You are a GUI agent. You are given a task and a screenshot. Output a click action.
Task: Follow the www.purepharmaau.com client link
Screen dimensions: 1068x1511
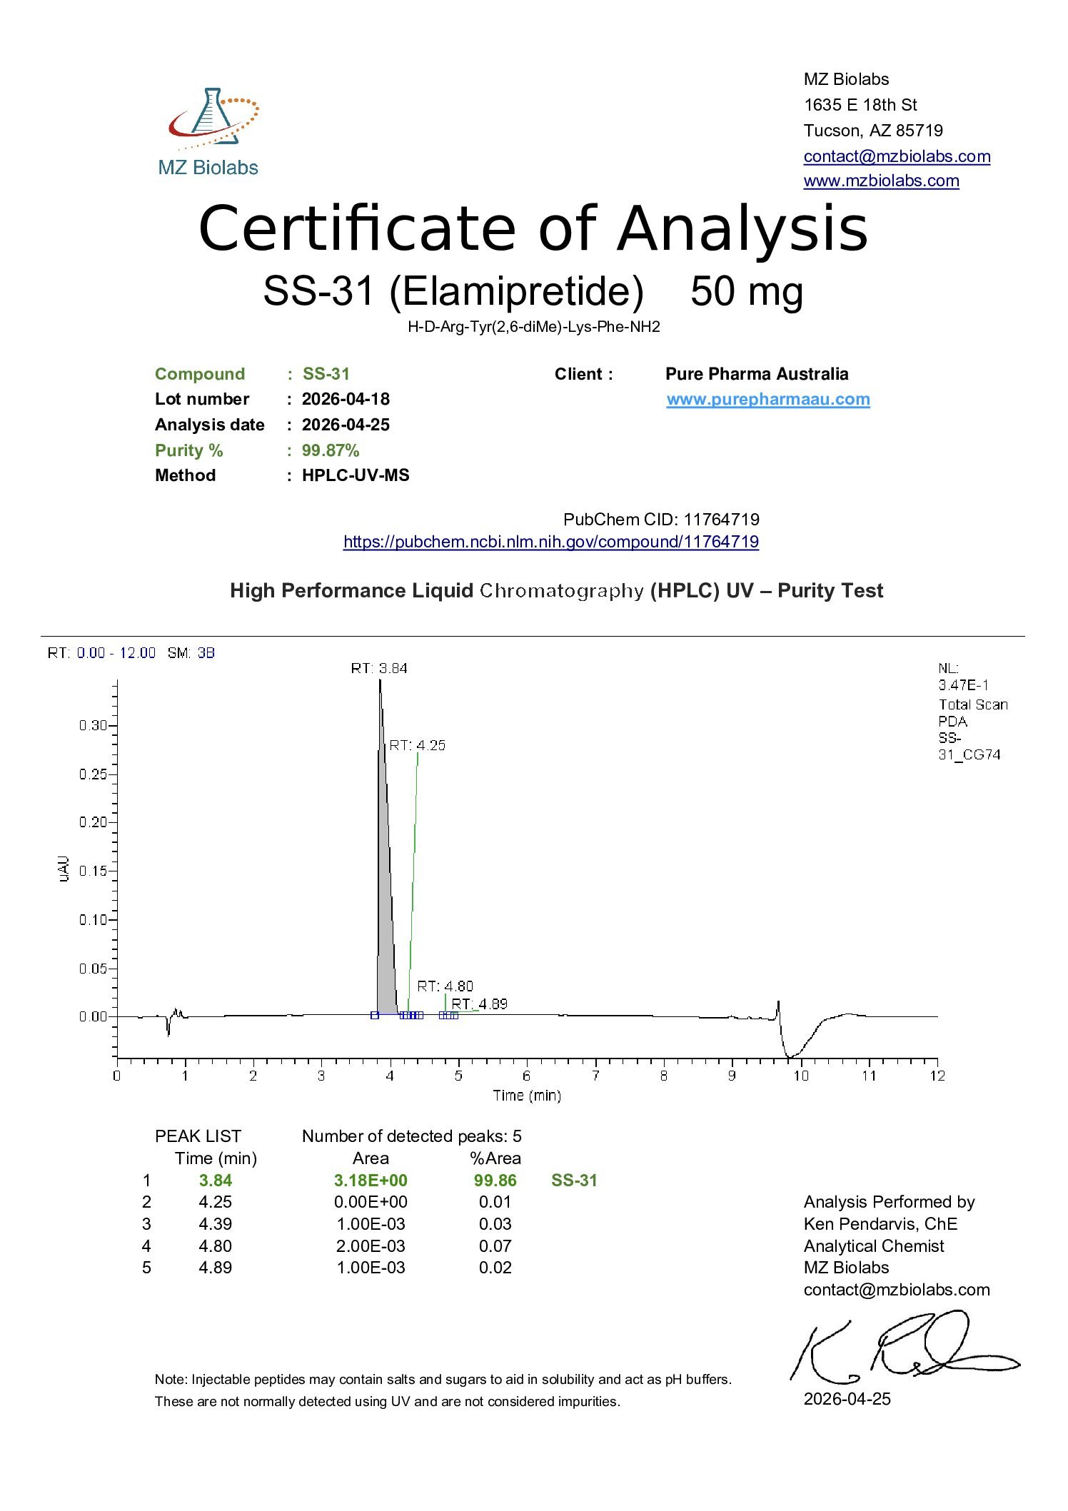coord(768,399)
